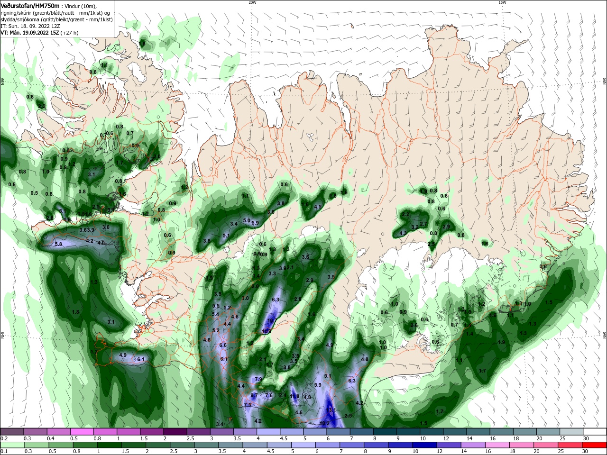Click the Veðurstofan/HM750m title text
The height and width of the screenshot is (455, 607).
(x=30, y=6)
